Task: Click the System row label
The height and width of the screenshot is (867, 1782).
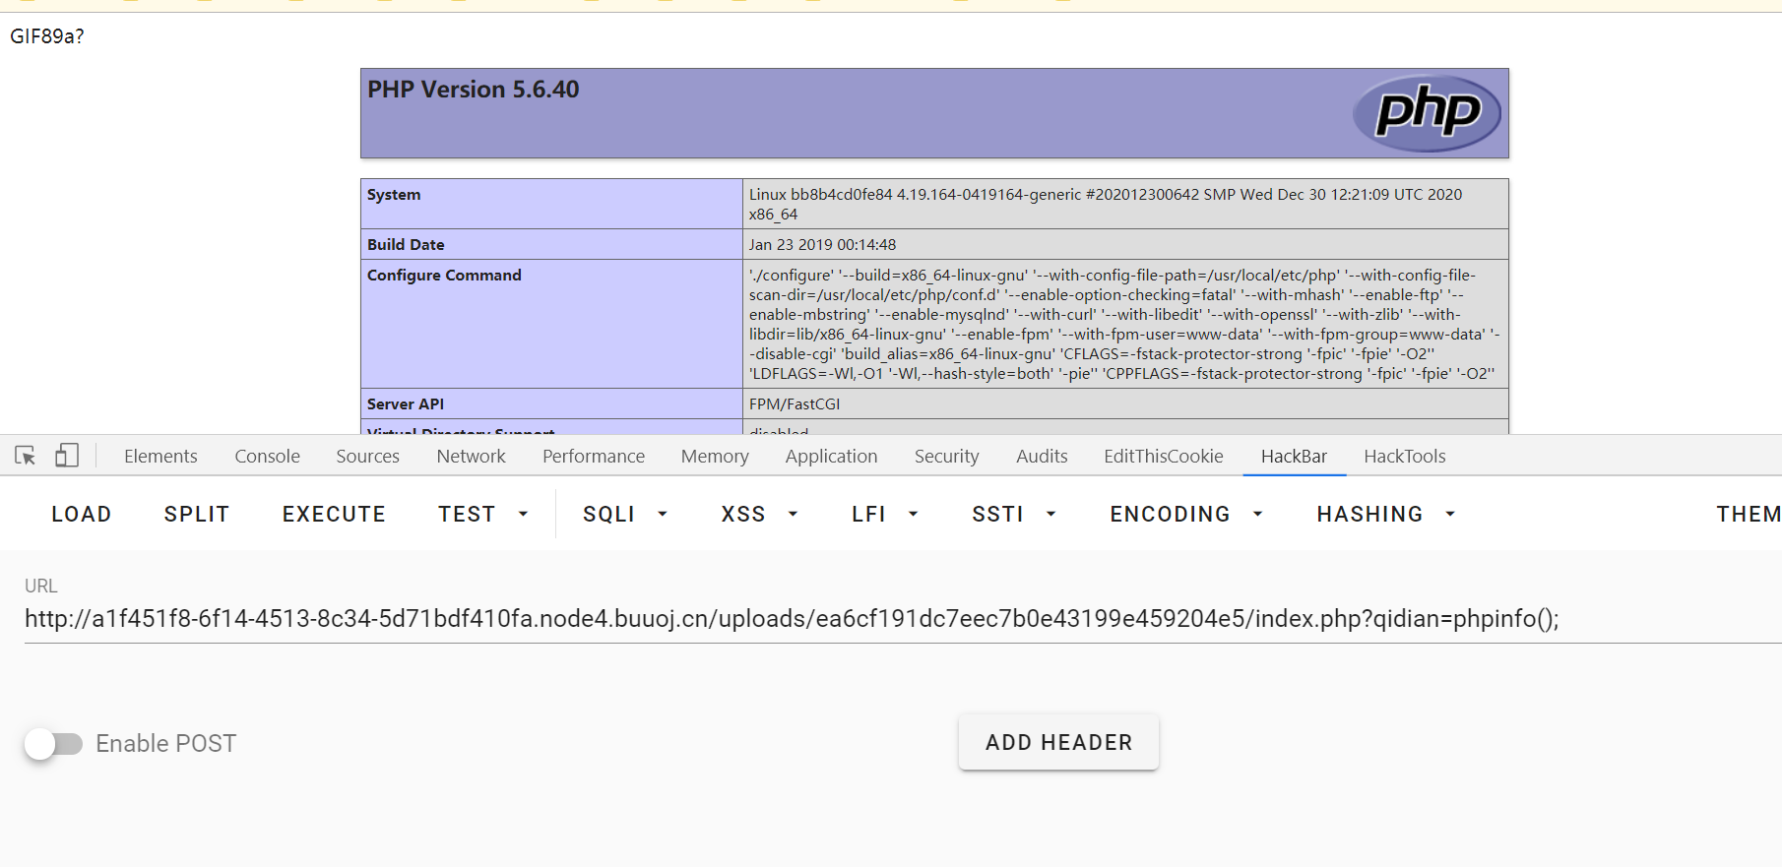Action: [x=394, y=195]
